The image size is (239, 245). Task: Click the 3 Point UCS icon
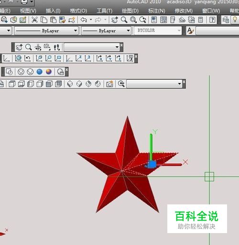[x=88, y=58]
